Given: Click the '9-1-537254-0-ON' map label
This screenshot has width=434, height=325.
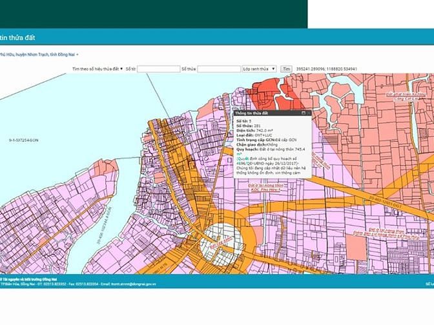Looking at the screenshot, I should pyautogui.click(x=25, y=140).
